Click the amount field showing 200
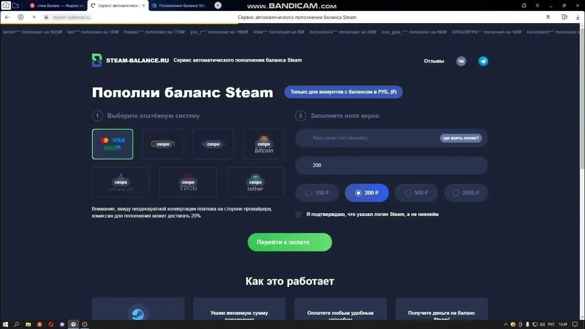The image size is (585, 329). point(391,165)
